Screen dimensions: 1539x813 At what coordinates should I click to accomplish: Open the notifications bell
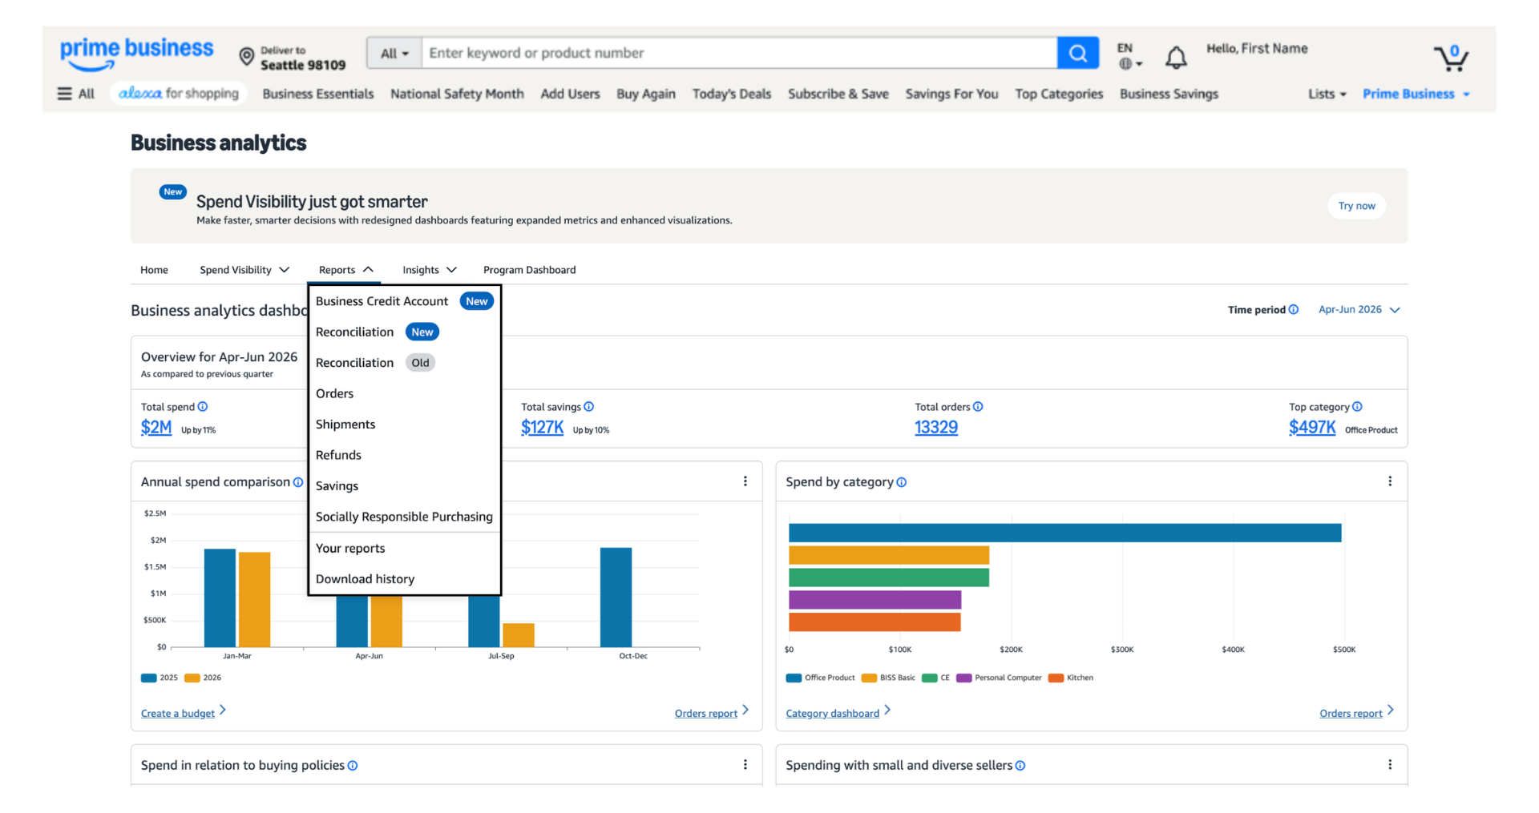point(1176,57)
